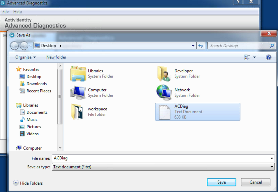Select the Computer system folder icon
Image resolution: width=278 pixels, height=192 pixels.
(78, 93)
